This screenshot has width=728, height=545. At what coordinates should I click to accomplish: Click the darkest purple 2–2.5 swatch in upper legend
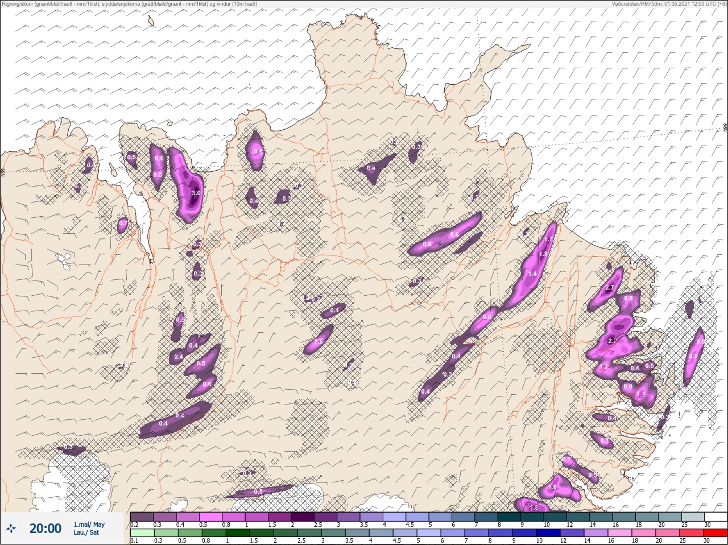(x=303, y=517)
